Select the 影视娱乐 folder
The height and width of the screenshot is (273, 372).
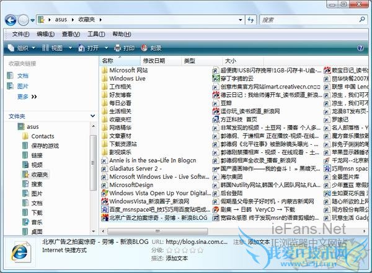point(117,152)
